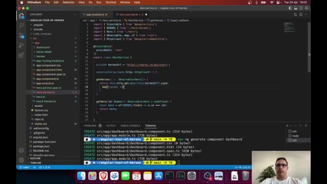Screen dimensions: 327x184
Task: Open the Extensions view
Action: coord(21,55)
